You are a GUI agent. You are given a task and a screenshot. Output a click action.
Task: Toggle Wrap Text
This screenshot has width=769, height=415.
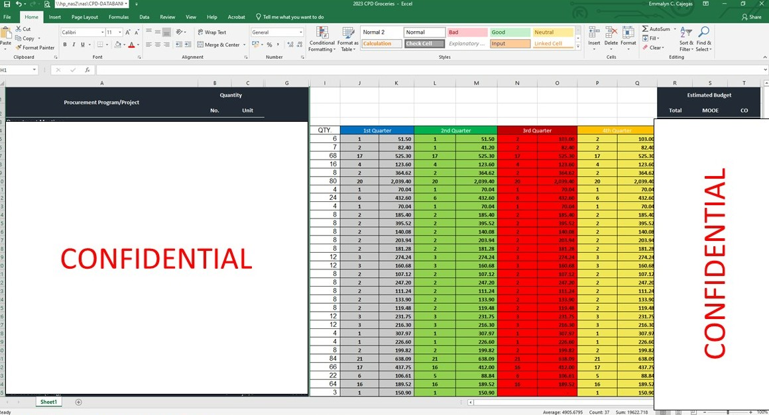pyautogui.click(x=212, y=32)
